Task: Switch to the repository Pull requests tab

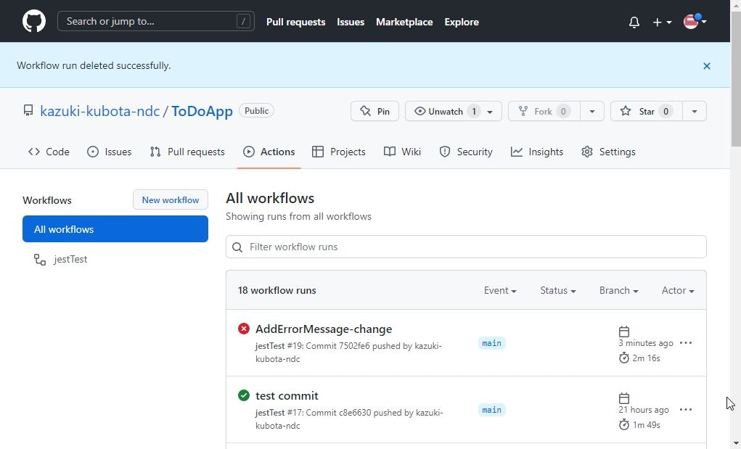Action: click(x=187, y=152)
